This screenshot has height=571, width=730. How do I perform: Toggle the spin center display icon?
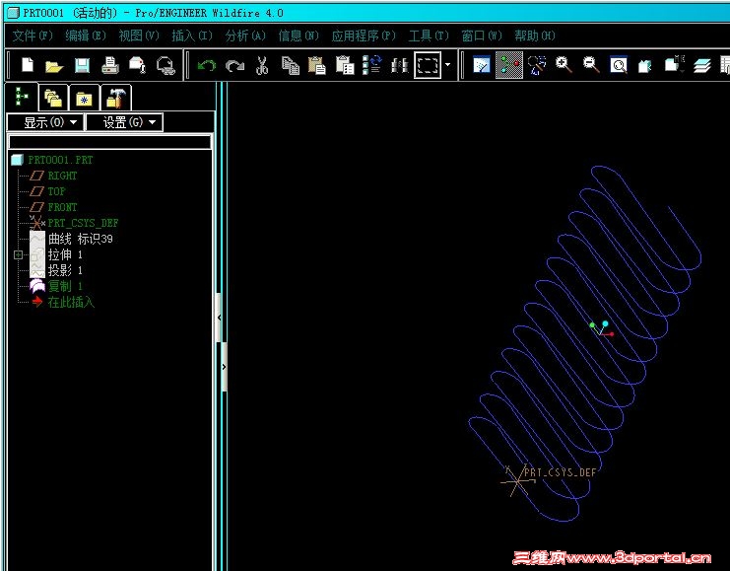(509, 65)
